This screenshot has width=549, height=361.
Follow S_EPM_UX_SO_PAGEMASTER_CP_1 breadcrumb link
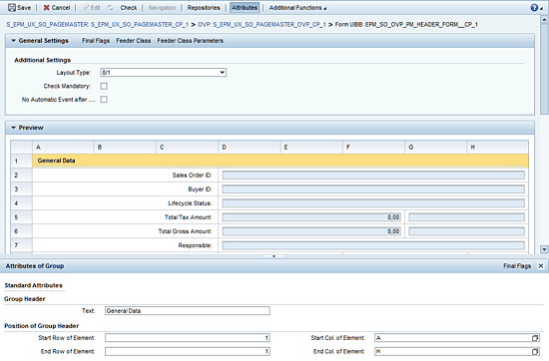tap(98, 25)
